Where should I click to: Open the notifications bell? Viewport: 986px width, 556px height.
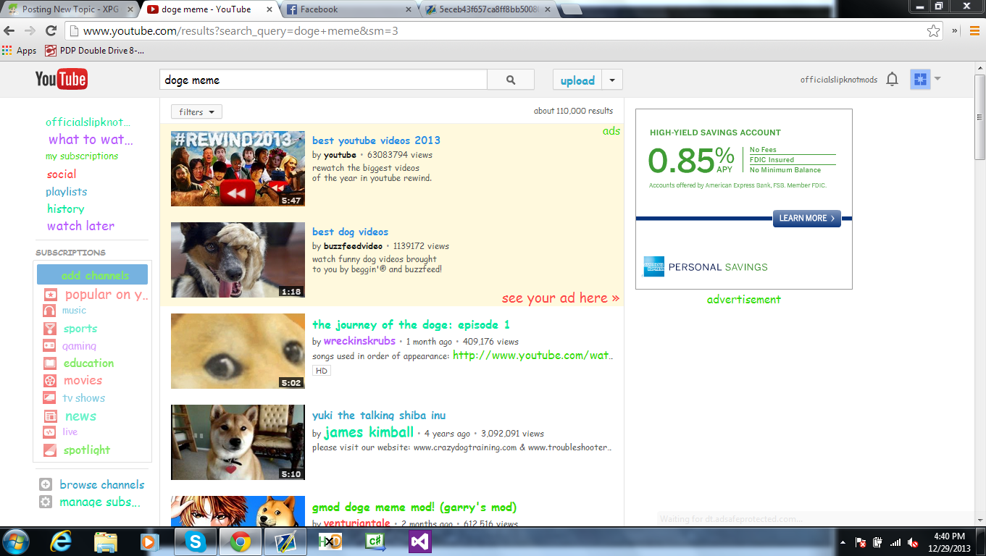893,80
